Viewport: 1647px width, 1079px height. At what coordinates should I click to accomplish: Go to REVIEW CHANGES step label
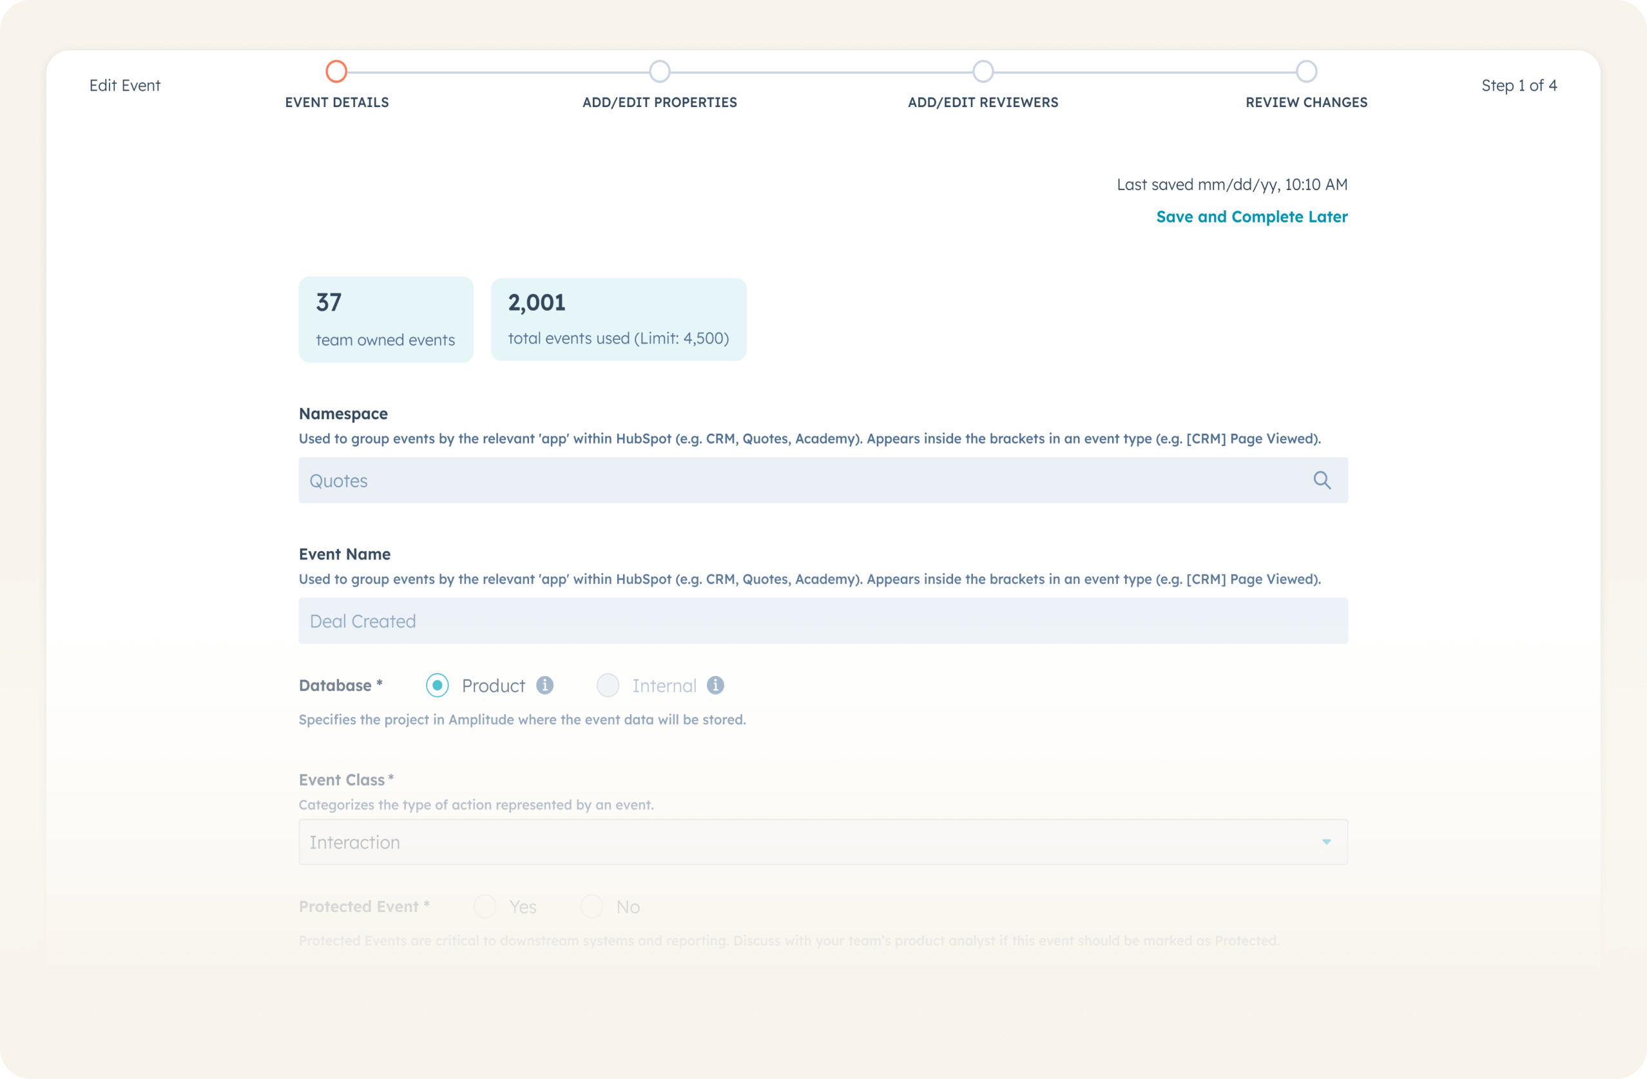coord(1306,102)
